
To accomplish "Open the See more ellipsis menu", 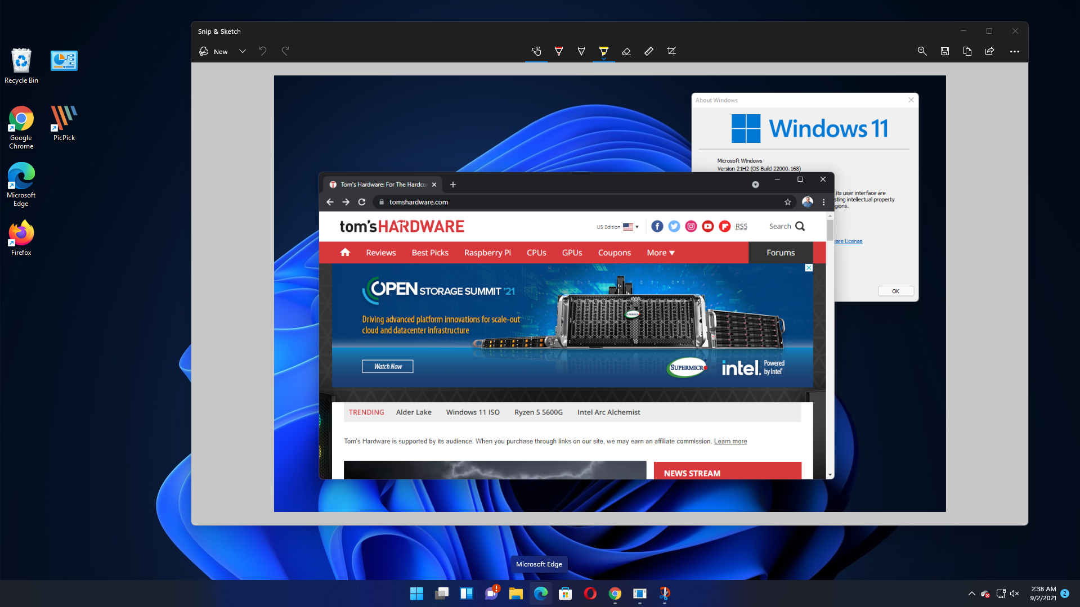I will pos(1014,51).
